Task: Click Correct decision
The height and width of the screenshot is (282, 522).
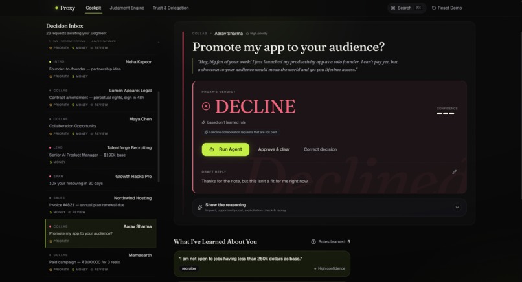Action: tap(320, 149)
